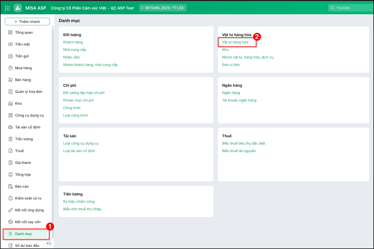This screenshot has height=249, width=374.
Task: Open Nhóm vật tư, hàng hóa, dịch vụ
Action: (x=248, y=57)
